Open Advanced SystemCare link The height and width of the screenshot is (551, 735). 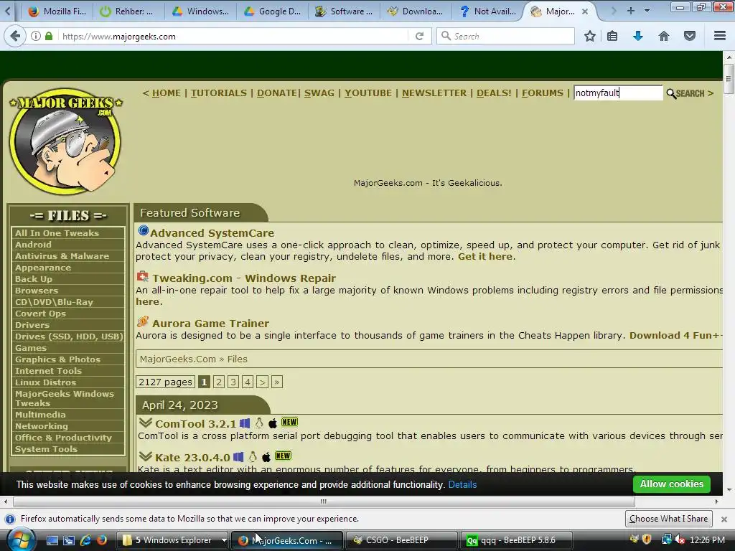pos(212,233)
